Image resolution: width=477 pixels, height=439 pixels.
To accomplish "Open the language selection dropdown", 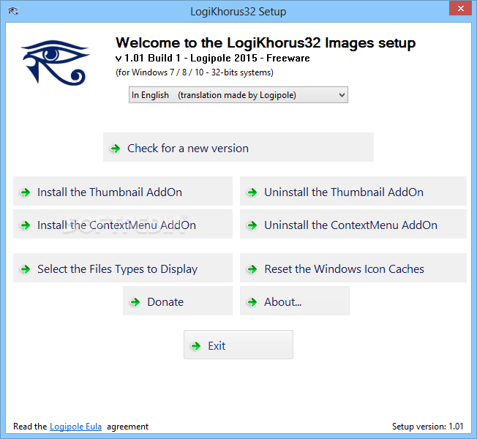I will click(x=238, y=95).
